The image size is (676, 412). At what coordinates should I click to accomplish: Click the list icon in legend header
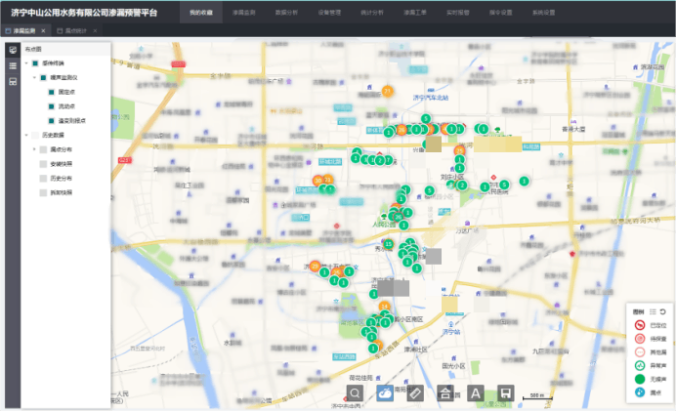[x=654, y=311]
